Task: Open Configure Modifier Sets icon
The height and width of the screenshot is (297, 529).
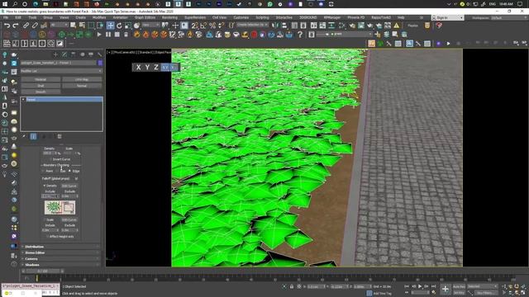Action: (60, 136)
